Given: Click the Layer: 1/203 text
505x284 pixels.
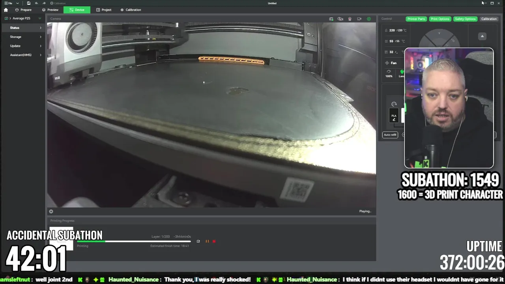Looking at the screenshot, I should pyautogui.click(x=161, y=237).
